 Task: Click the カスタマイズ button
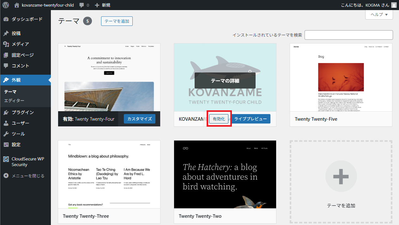point(139,119)
